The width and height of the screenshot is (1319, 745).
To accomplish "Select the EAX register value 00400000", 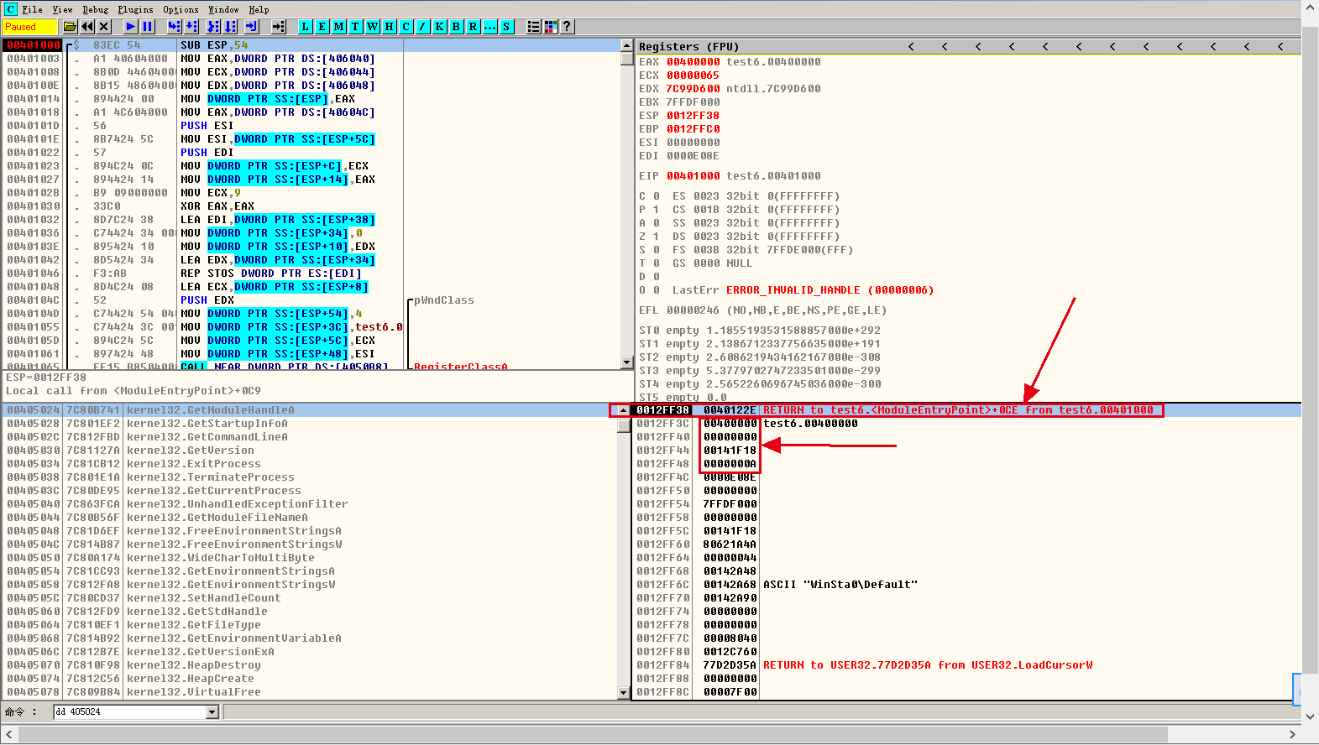I will (694, 62).
